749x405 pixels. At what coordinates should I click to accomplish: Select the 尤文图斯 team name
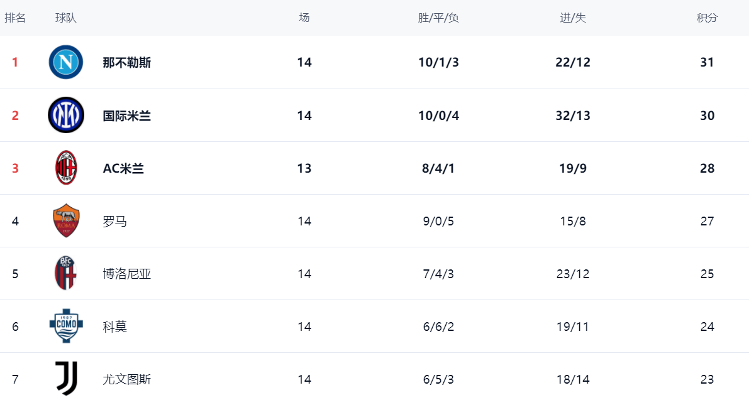coord(127,379)
